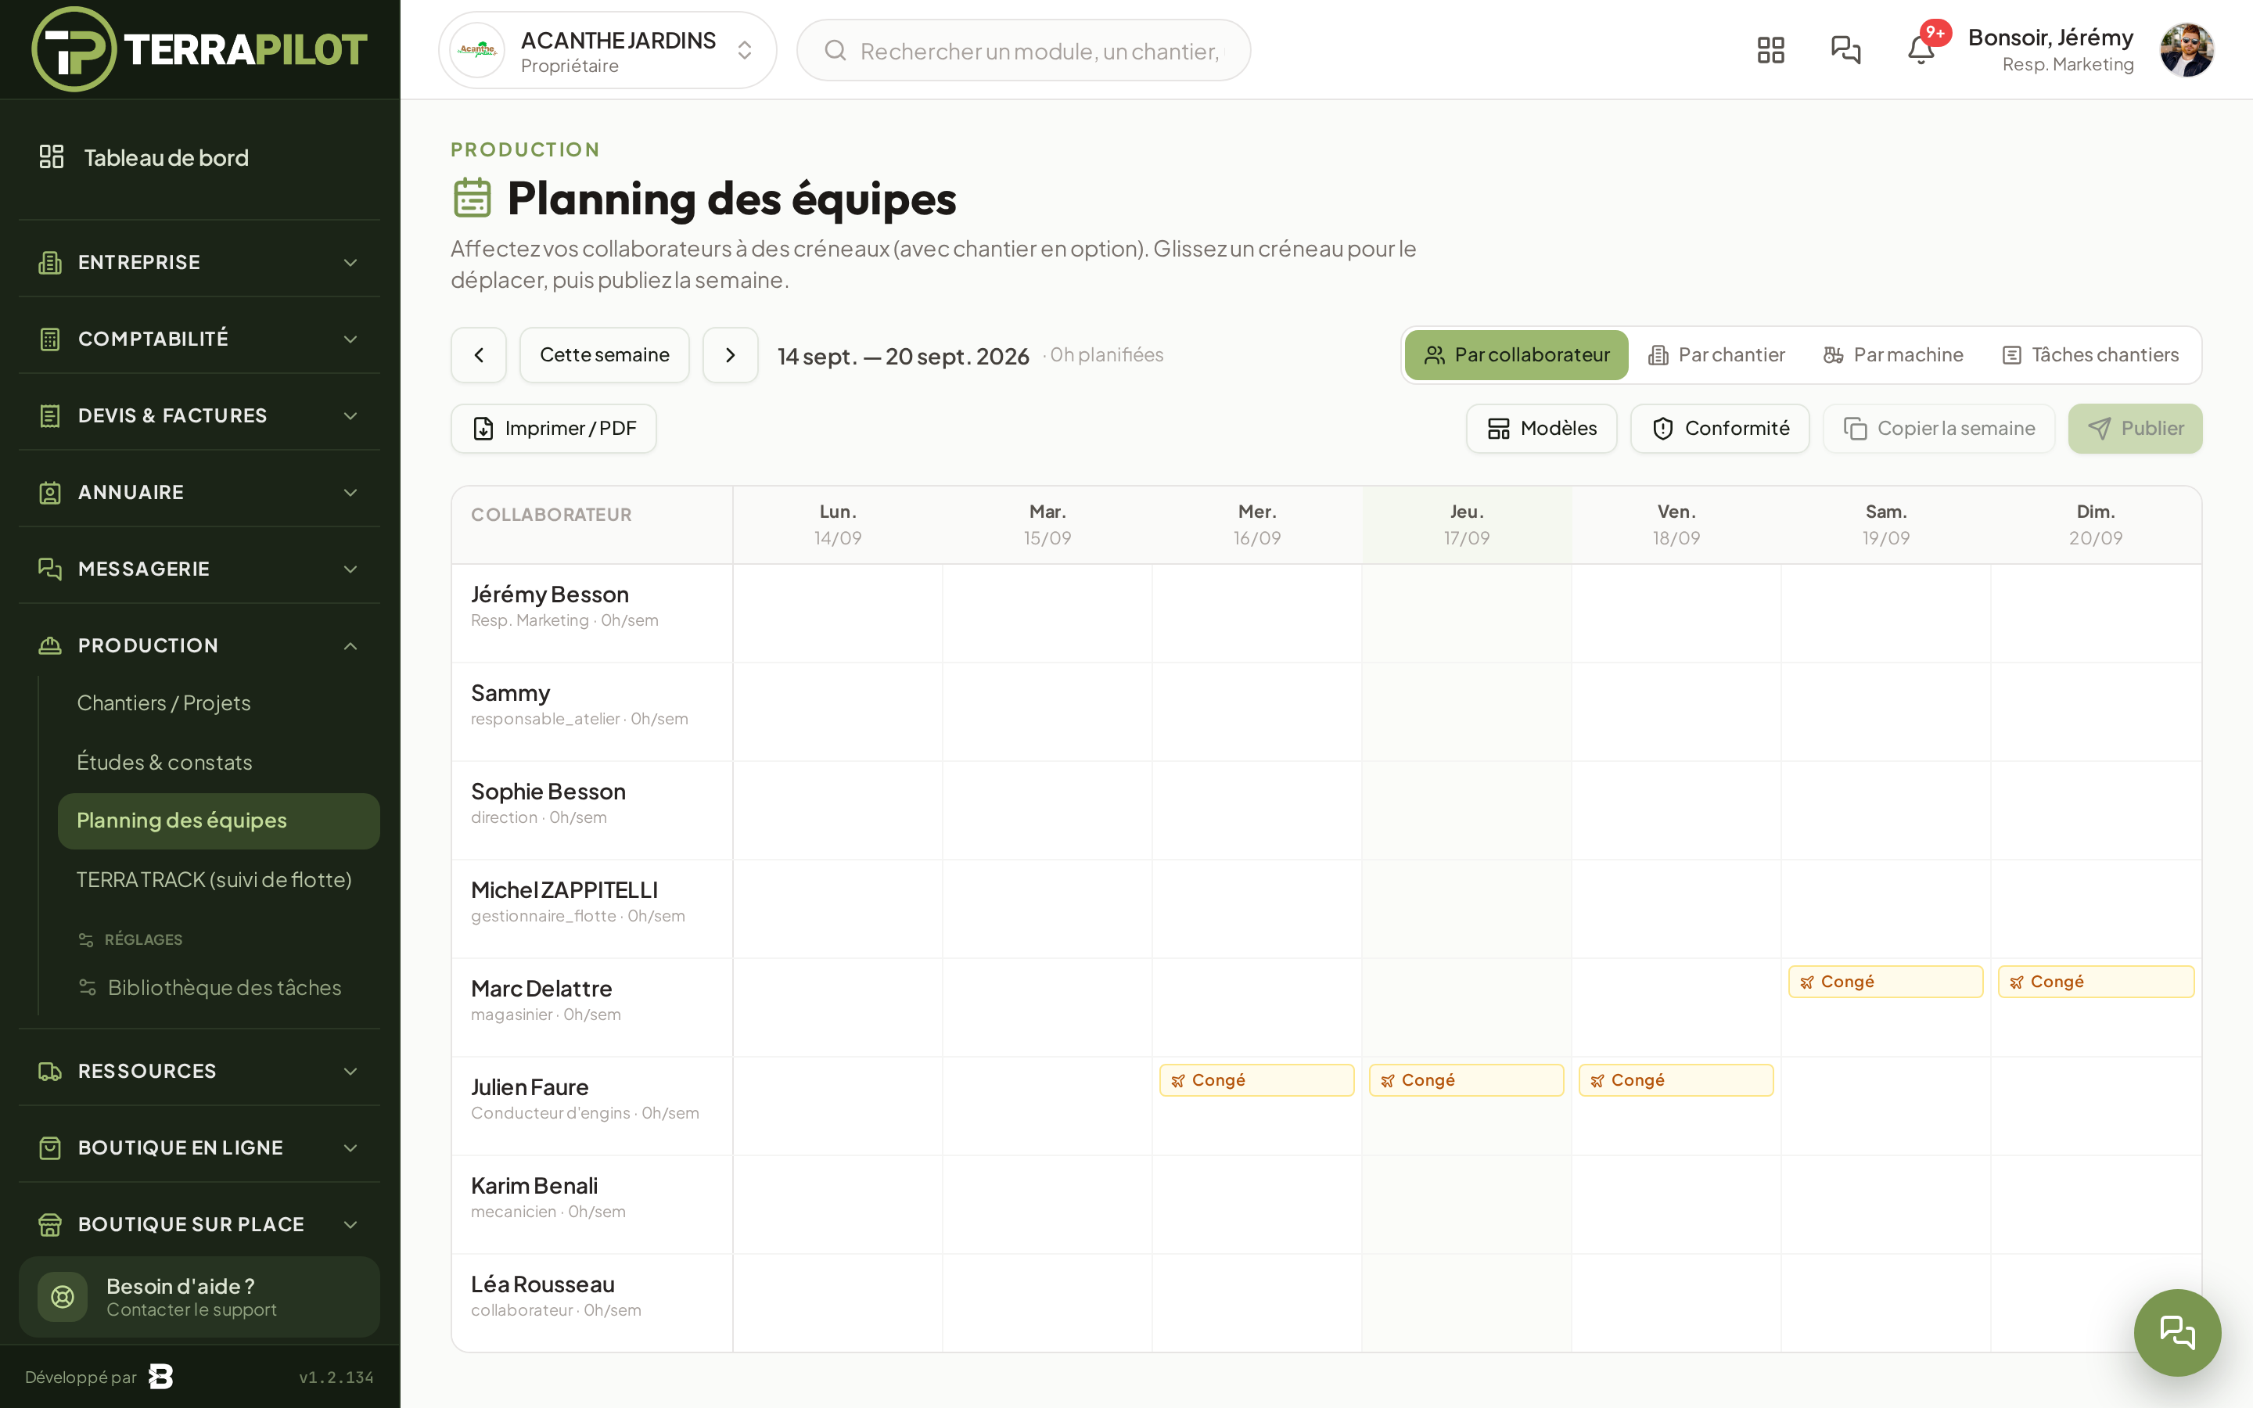Image resolution: width=2253 pixels, height=1408 pixels.
Task: Open the company switcher chevrons
Action: (x=744, y=50)
